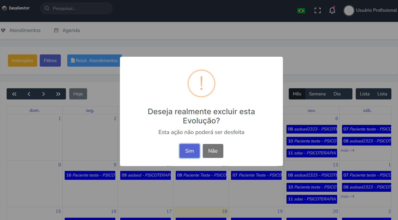Screen dimensions: 398x220
Task: Confirm deletion with the Sim button
Action: (189, 151)
